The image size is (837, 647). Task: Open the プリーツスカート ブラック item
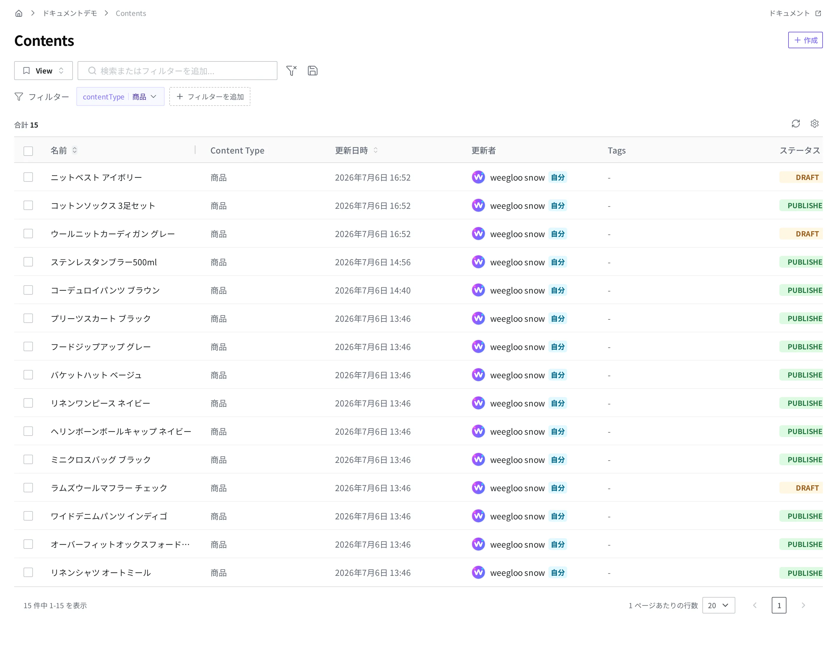[101, 318]
